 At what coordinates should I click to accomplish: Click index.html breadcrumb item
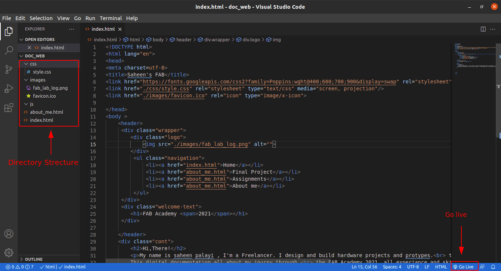102,39
